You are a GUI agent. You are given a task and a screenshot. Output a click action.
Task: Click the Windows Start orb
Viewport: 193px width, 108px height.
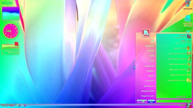pyautogui.click(x=189, y=105)
